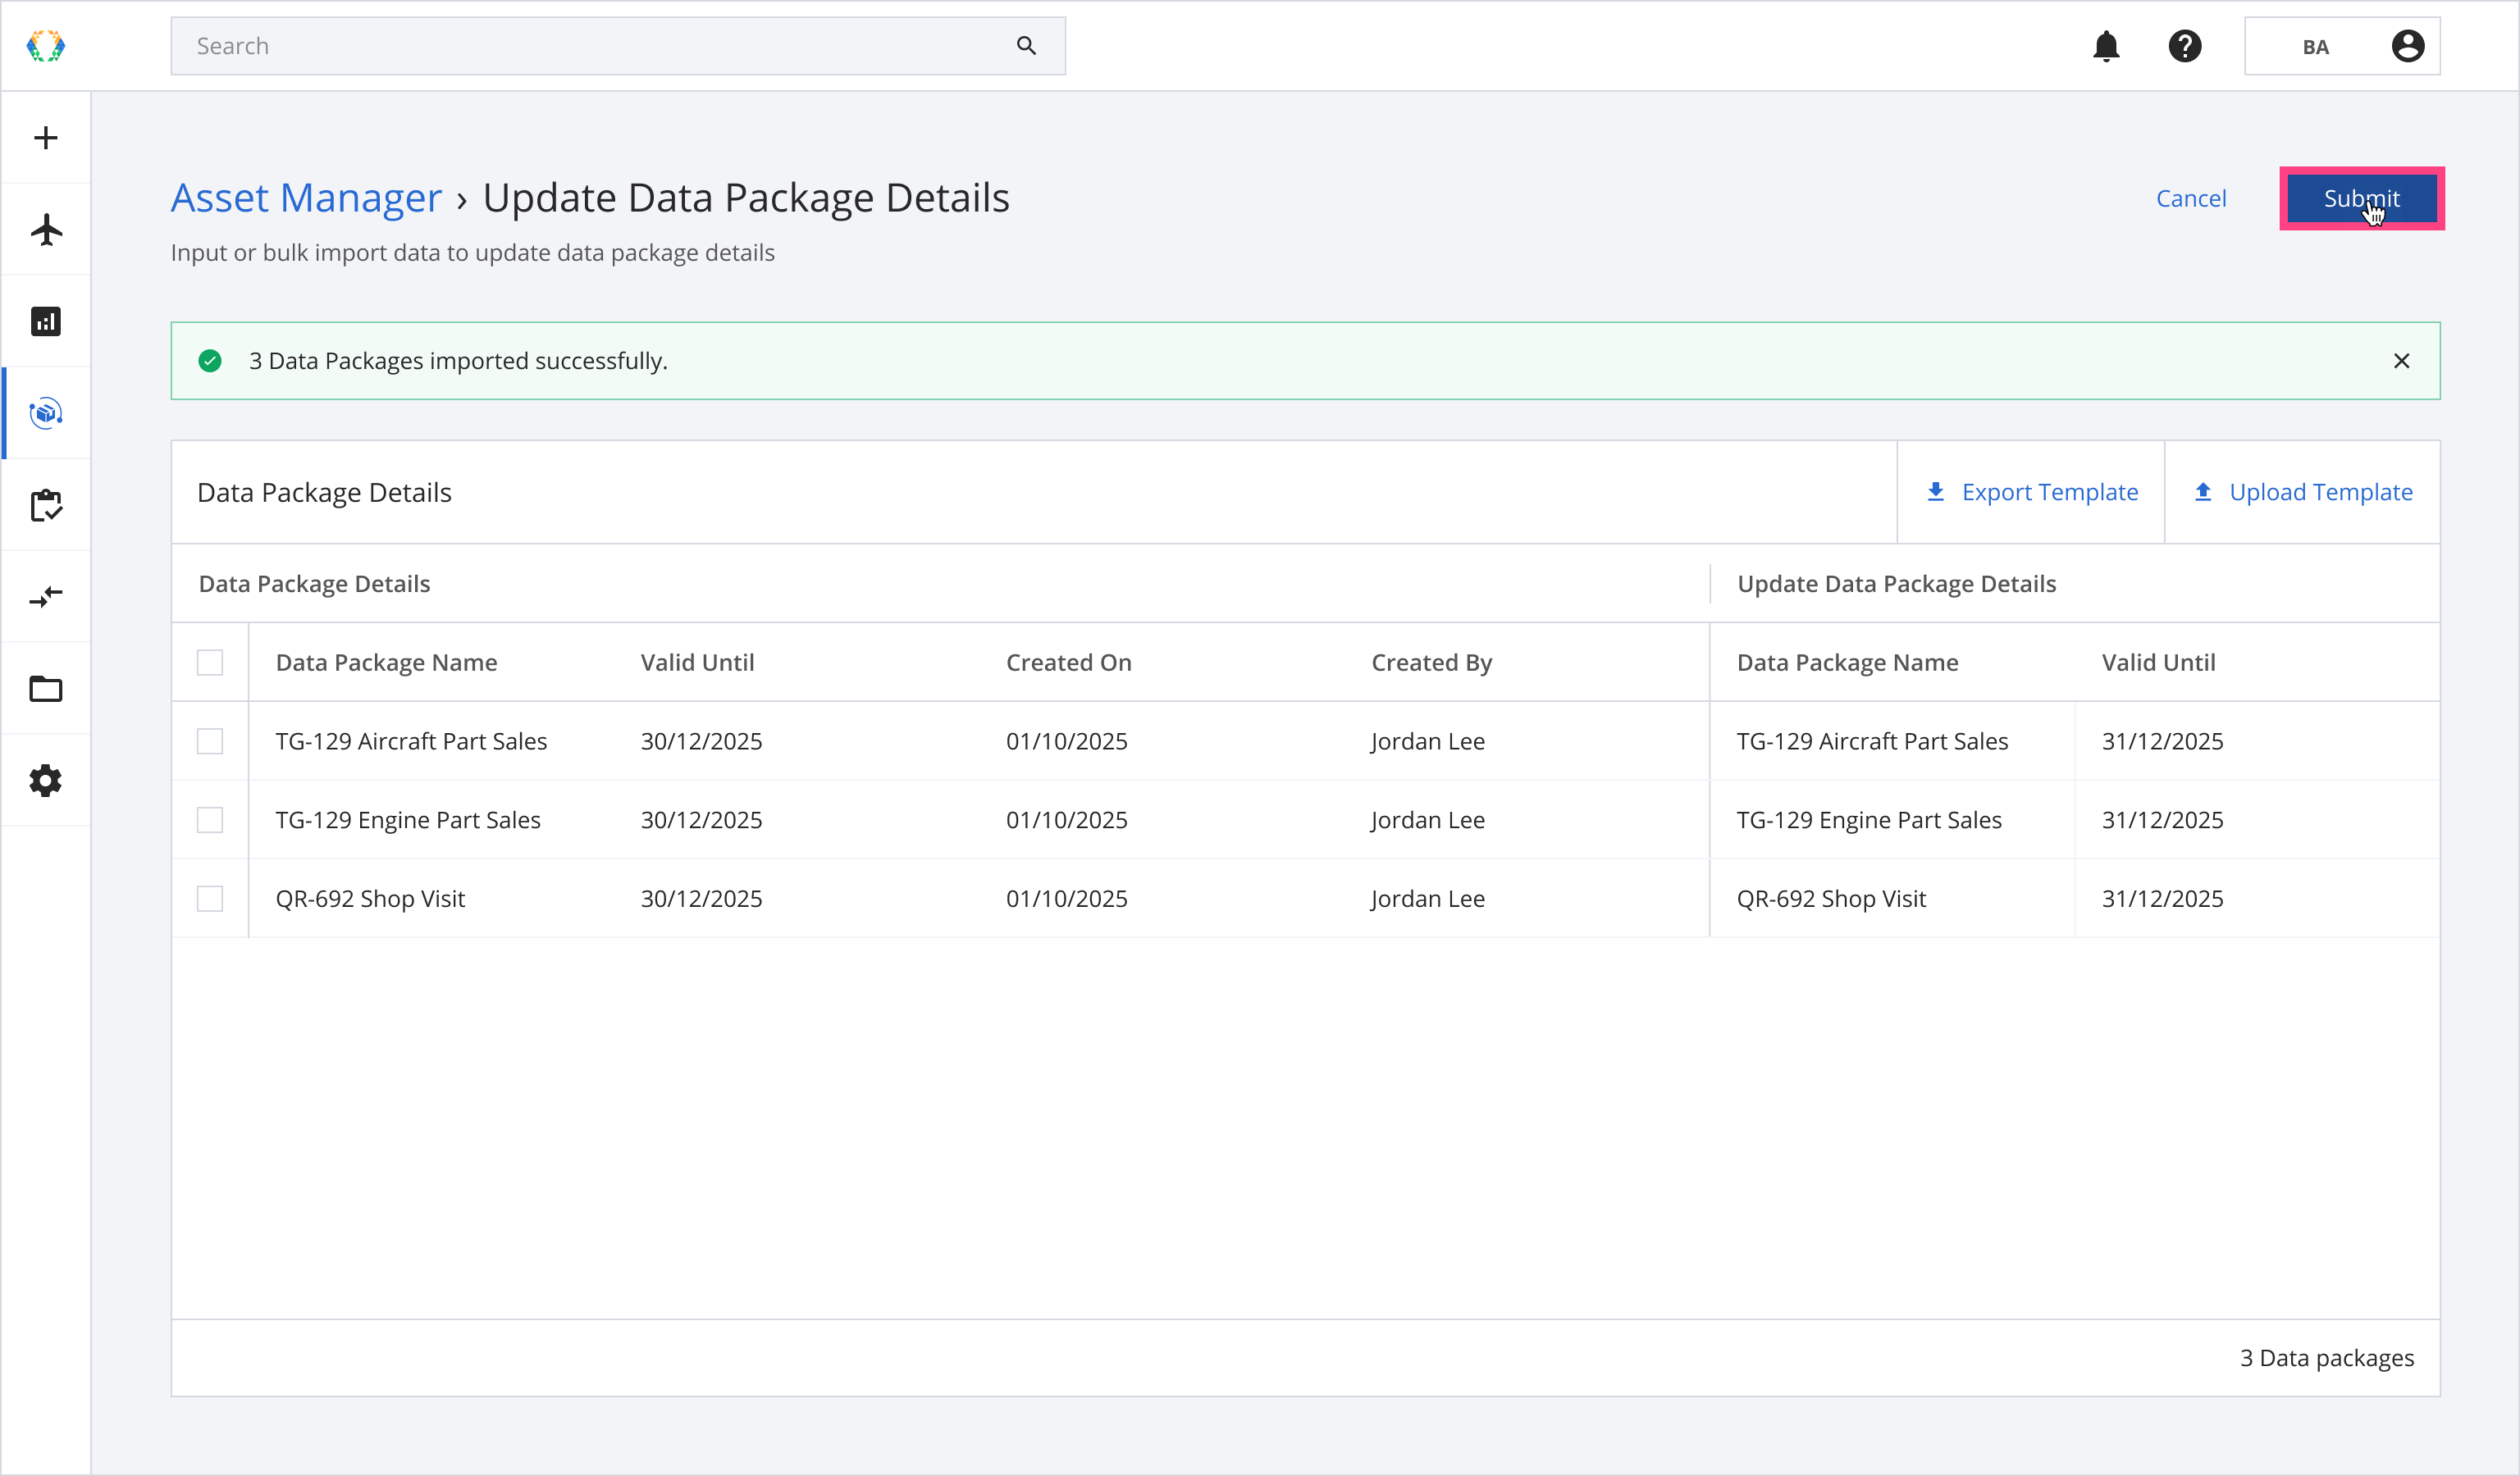Dismiss the import success banner

pos(2401,361)
